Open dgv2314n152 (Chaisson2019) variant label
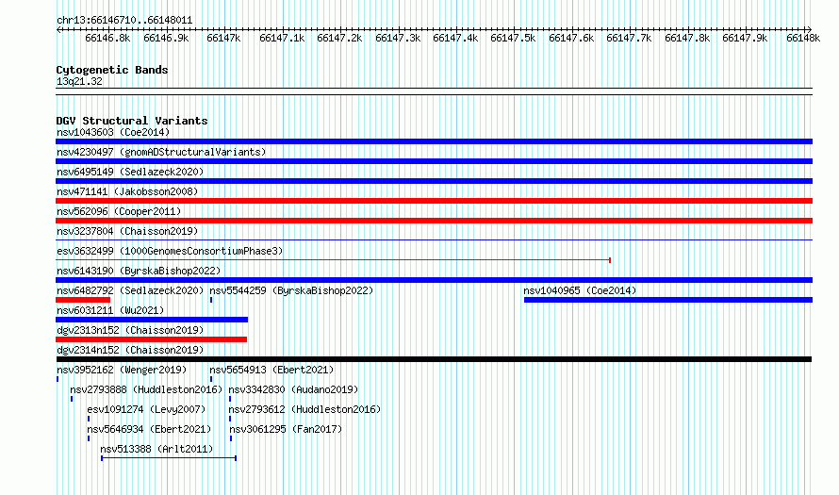This screenshot has width=839, height=495. (x=130, y=350)
